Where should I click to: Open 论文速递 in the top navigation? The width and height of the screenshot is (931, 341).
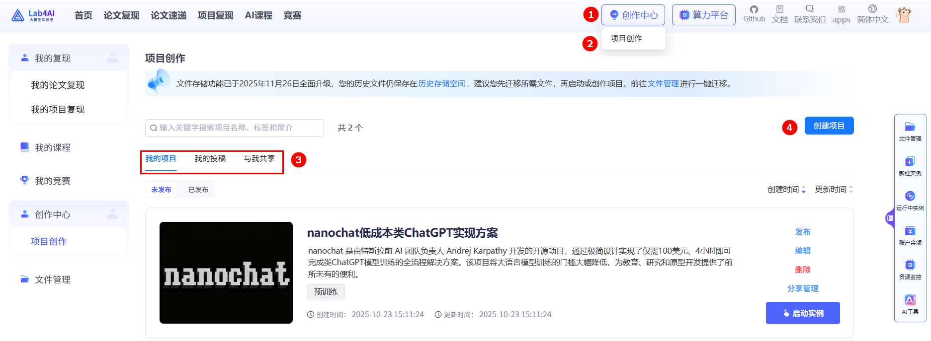coord(169,15)
